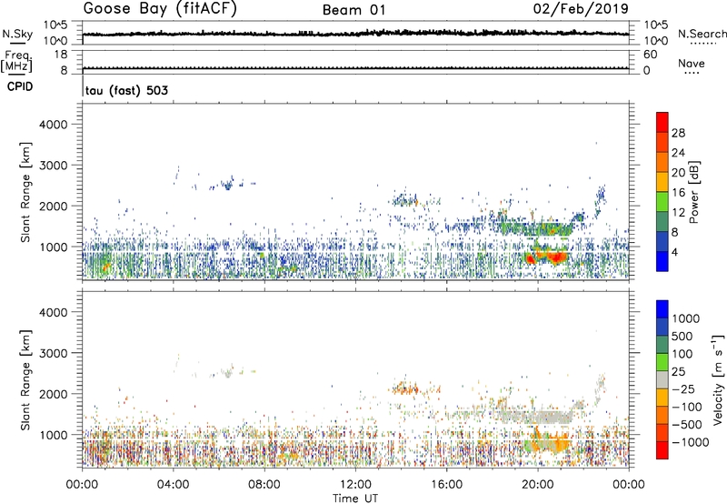Click the '08:00' time tick label

click(264, 485)
